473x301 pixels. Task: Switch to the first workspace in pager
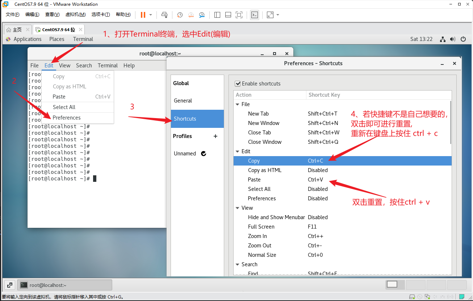394,285
